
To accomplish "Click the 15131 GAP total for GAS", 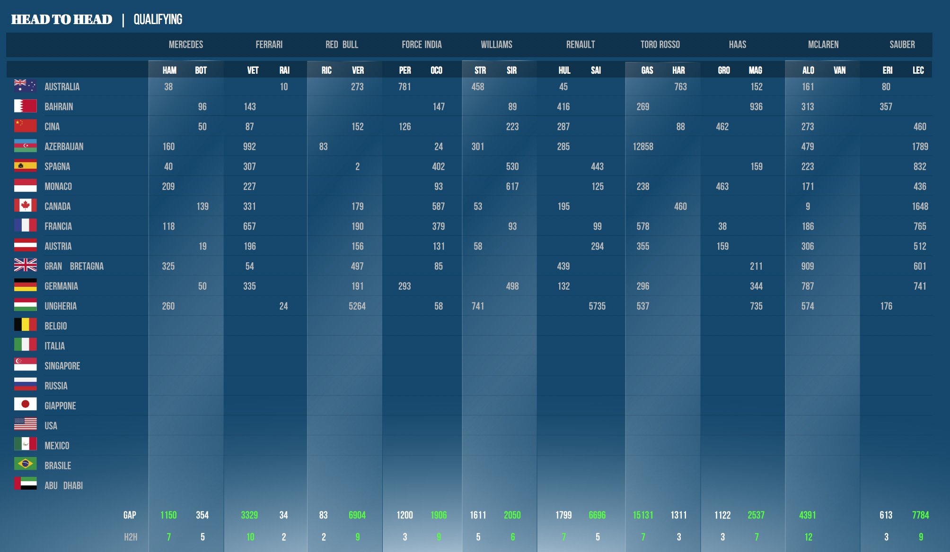I will (643, 515).
